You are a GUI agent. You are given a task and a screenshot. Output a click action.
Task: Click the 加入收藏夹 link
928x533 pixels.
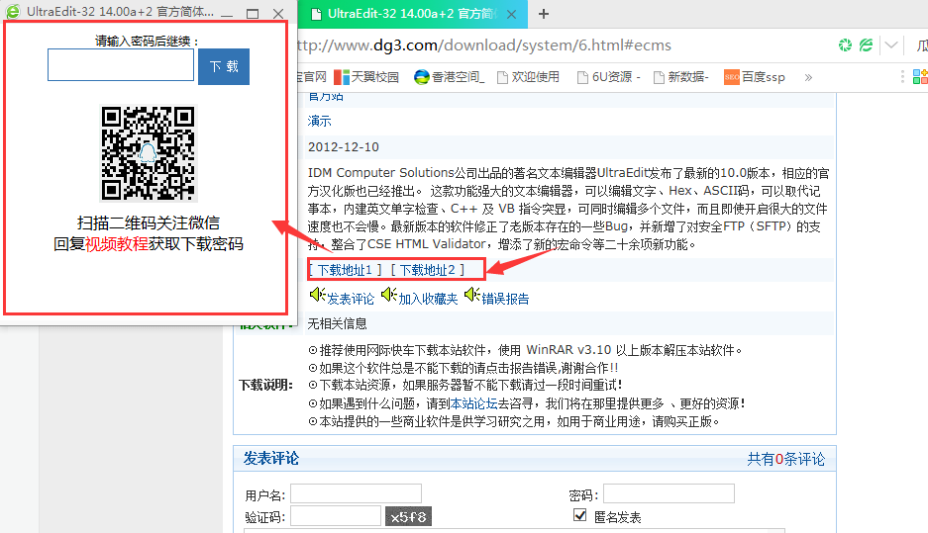click(x=428, y=299)
